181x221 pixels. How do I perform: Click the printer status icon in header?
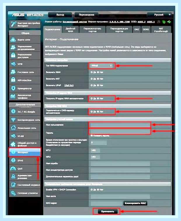click(x=159, y=22)
